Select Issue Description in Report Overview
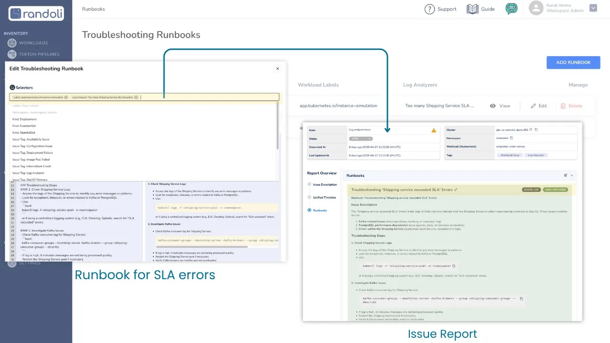 click(x=322, y=184)
